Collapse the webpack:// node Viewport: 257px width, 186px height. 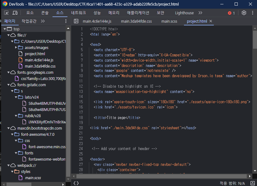8,166
